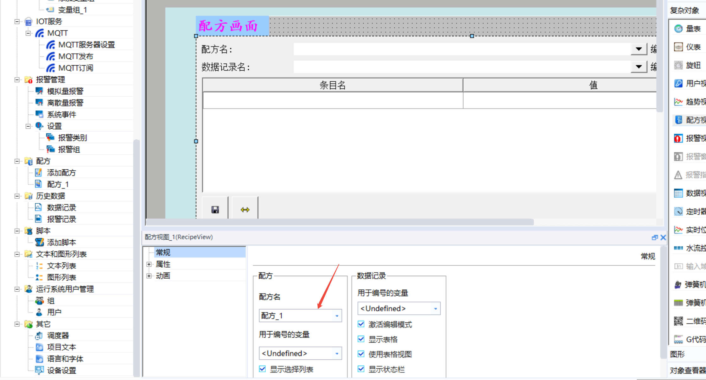Toggle the 激活编辑模式 checkbox
This screenshot has height=380, width=706.
point(361,324)
